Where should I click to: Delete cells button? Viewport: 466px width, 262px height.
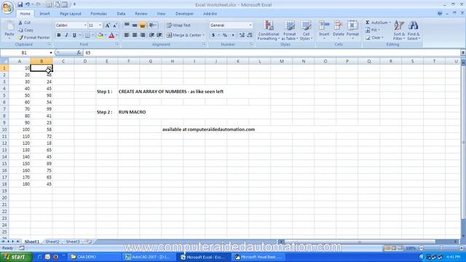pyautogui.click(x=338, y=30)
